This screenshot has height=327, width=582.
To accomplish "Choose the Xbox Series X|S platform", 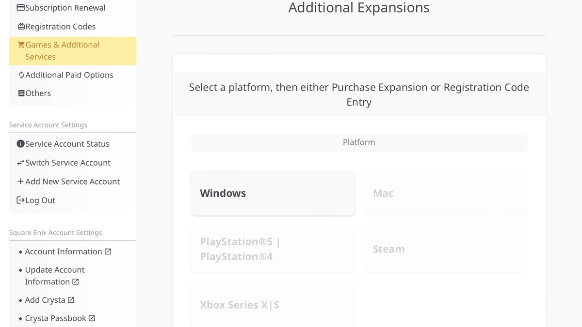I will (x=273, y=305).
